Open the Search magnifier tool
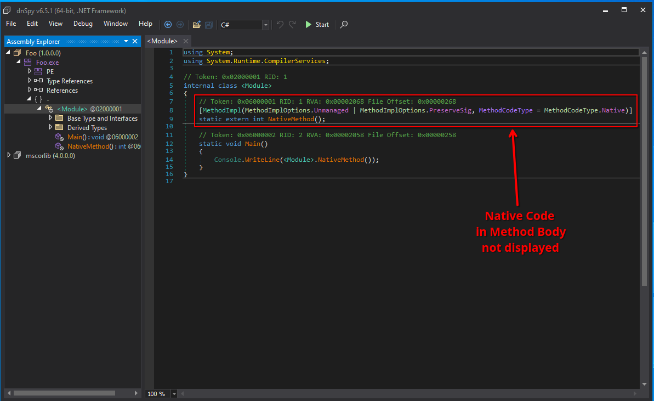The width and height of the screenshot is (654, 401). 344,24
